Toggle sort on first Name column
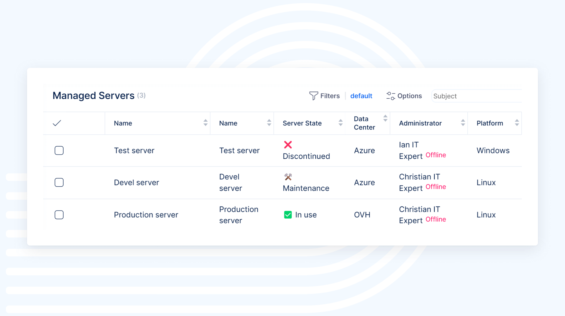 [x=205, y=123]
